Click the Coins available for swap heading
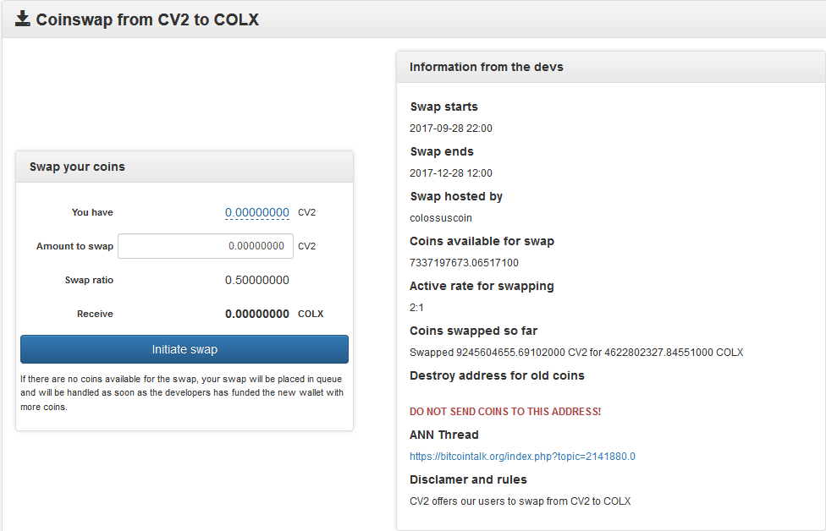 (482, 241)
